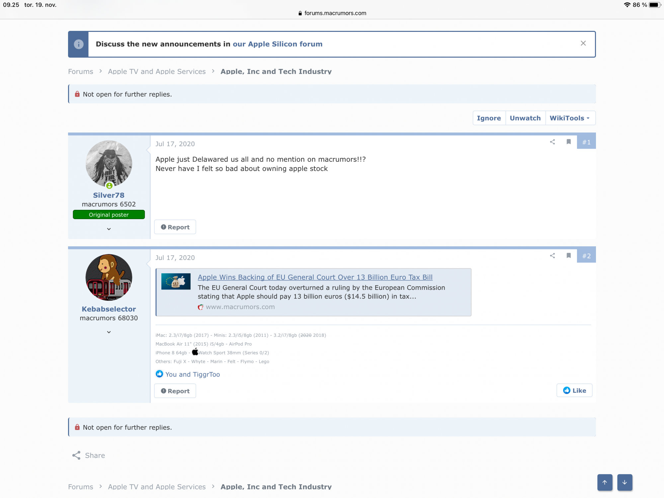Open www.macrumors.com source link

coord(240,307)
